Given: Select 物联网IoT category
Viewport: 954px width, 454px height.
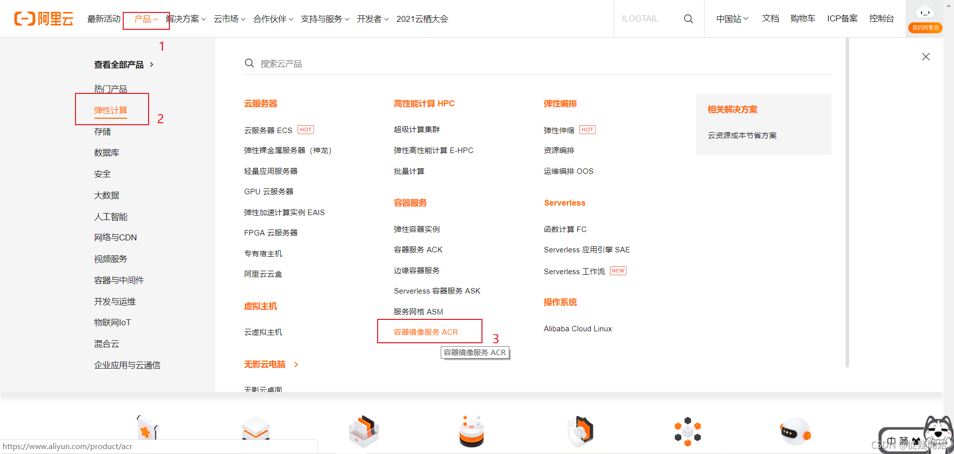Looking at the screenshot, I should (x=112, y=322).
